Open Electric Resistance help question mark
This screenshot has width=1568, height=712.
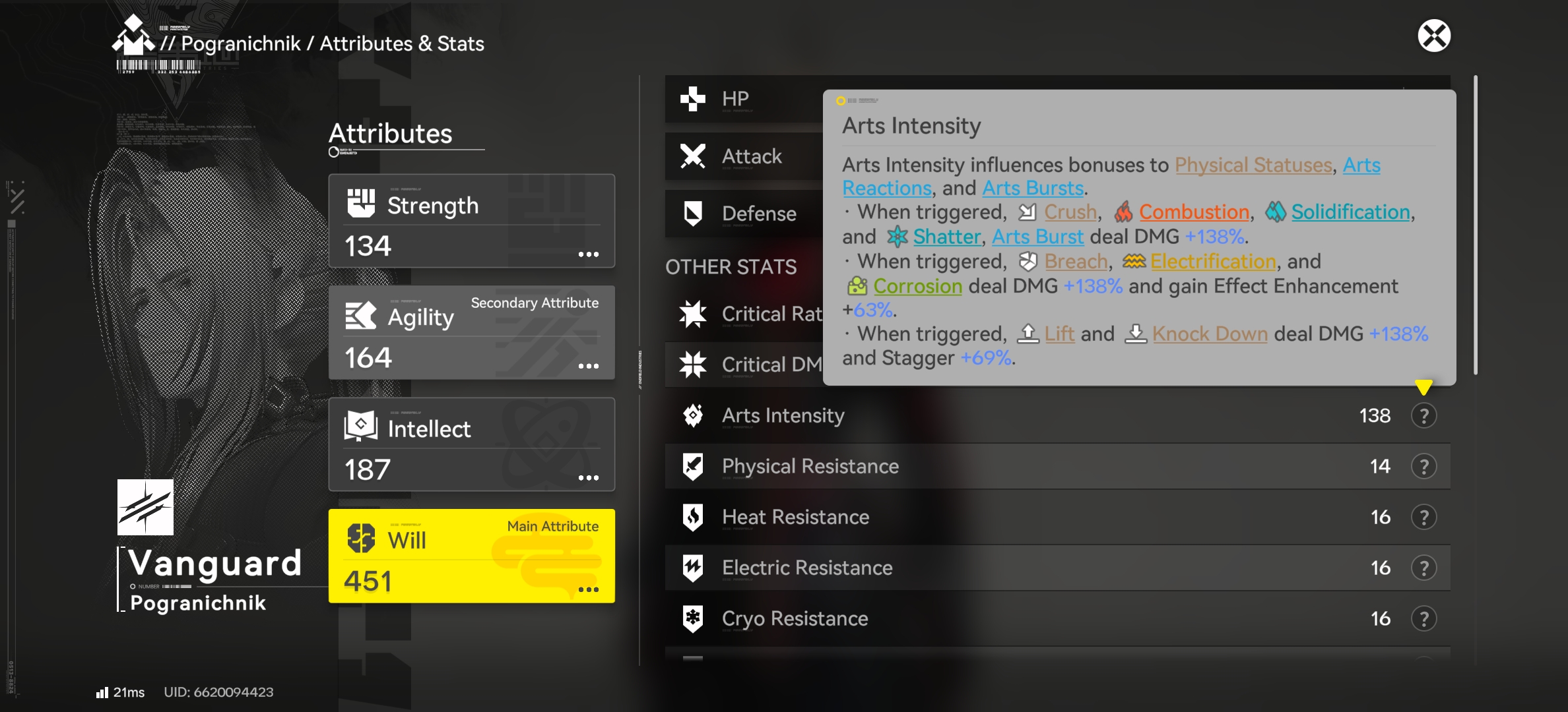pyautogui.click(x=1423, y=568)
